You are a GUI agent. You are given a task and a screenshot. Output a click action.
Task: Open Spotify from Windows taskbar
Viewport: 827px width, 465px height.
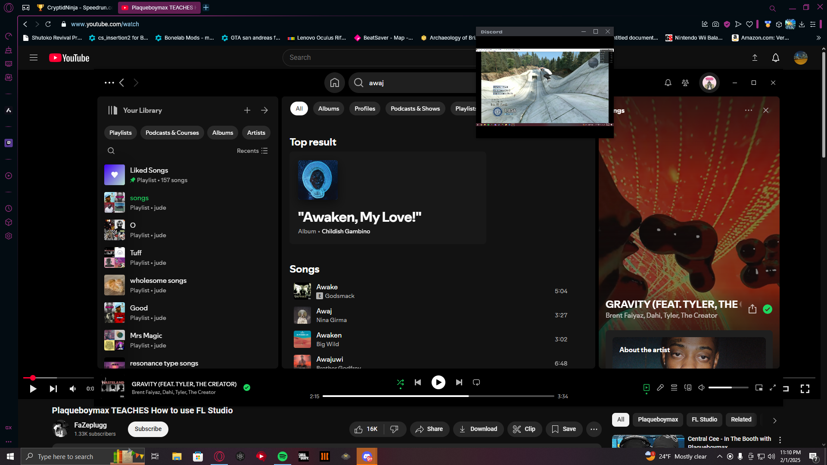(283, 456)
